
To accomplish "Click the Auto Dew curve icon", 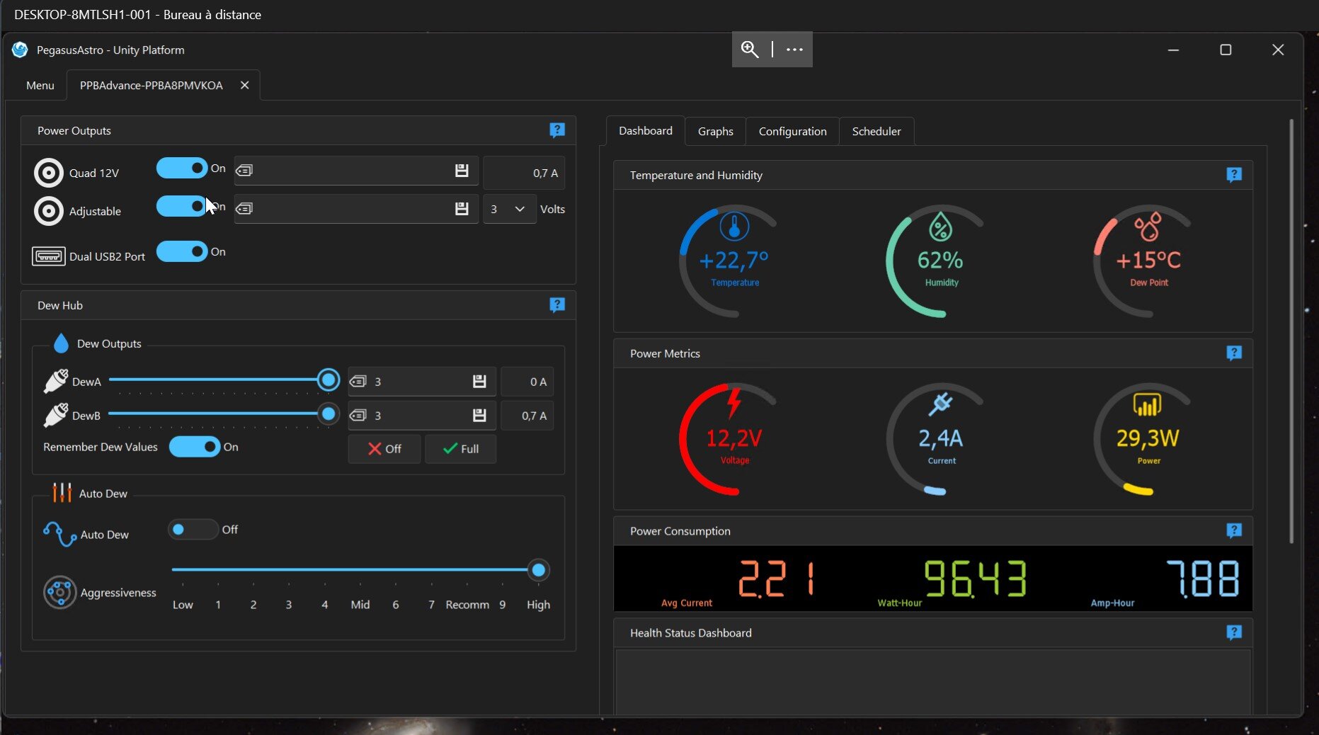I will (x=60, y=534).
